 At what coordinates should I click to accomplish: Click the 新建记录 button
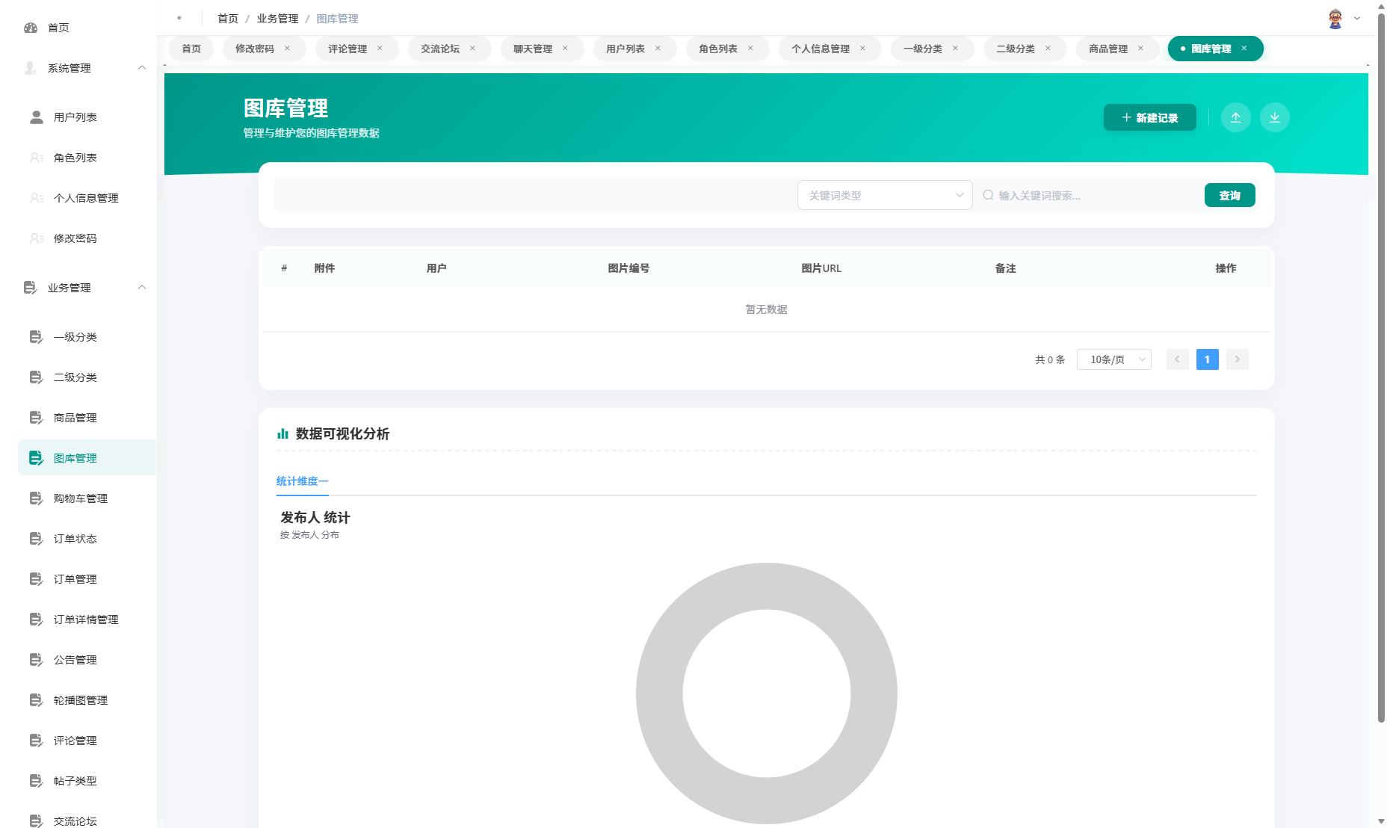coord(1149,117)
